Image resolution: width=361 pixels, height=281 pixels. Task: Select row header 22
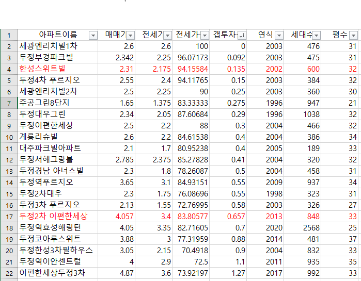[9, 273]
